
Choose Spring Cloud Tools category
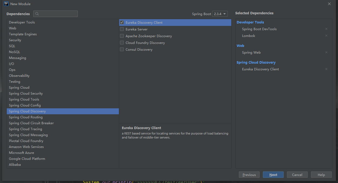point(63,99)
